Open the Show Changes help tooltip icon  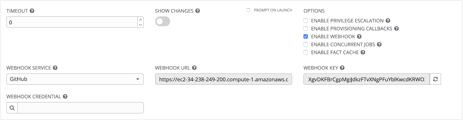click(x=198, y=11)
